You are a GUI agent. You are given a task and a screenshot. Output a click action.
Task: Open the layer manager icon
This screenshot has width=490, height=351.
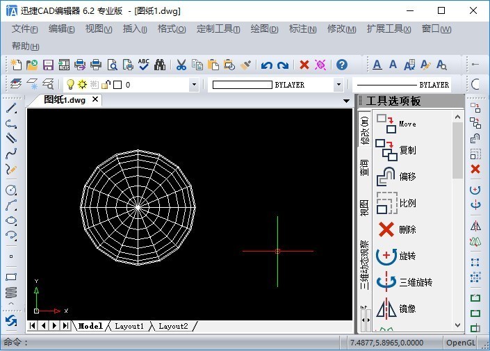(x=16, y=84)
